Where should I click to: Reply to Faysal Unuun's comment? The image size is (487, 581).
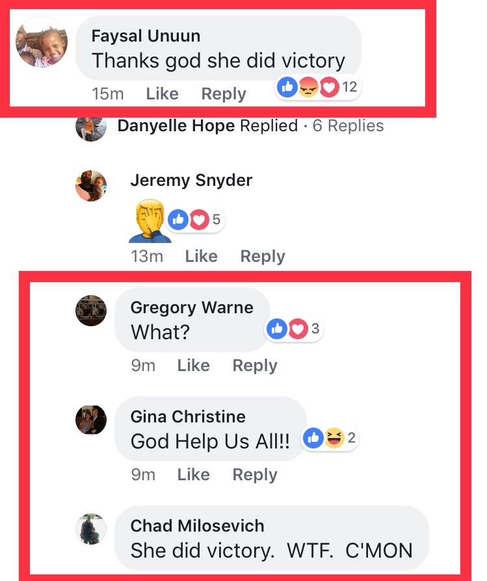[224, 94]
